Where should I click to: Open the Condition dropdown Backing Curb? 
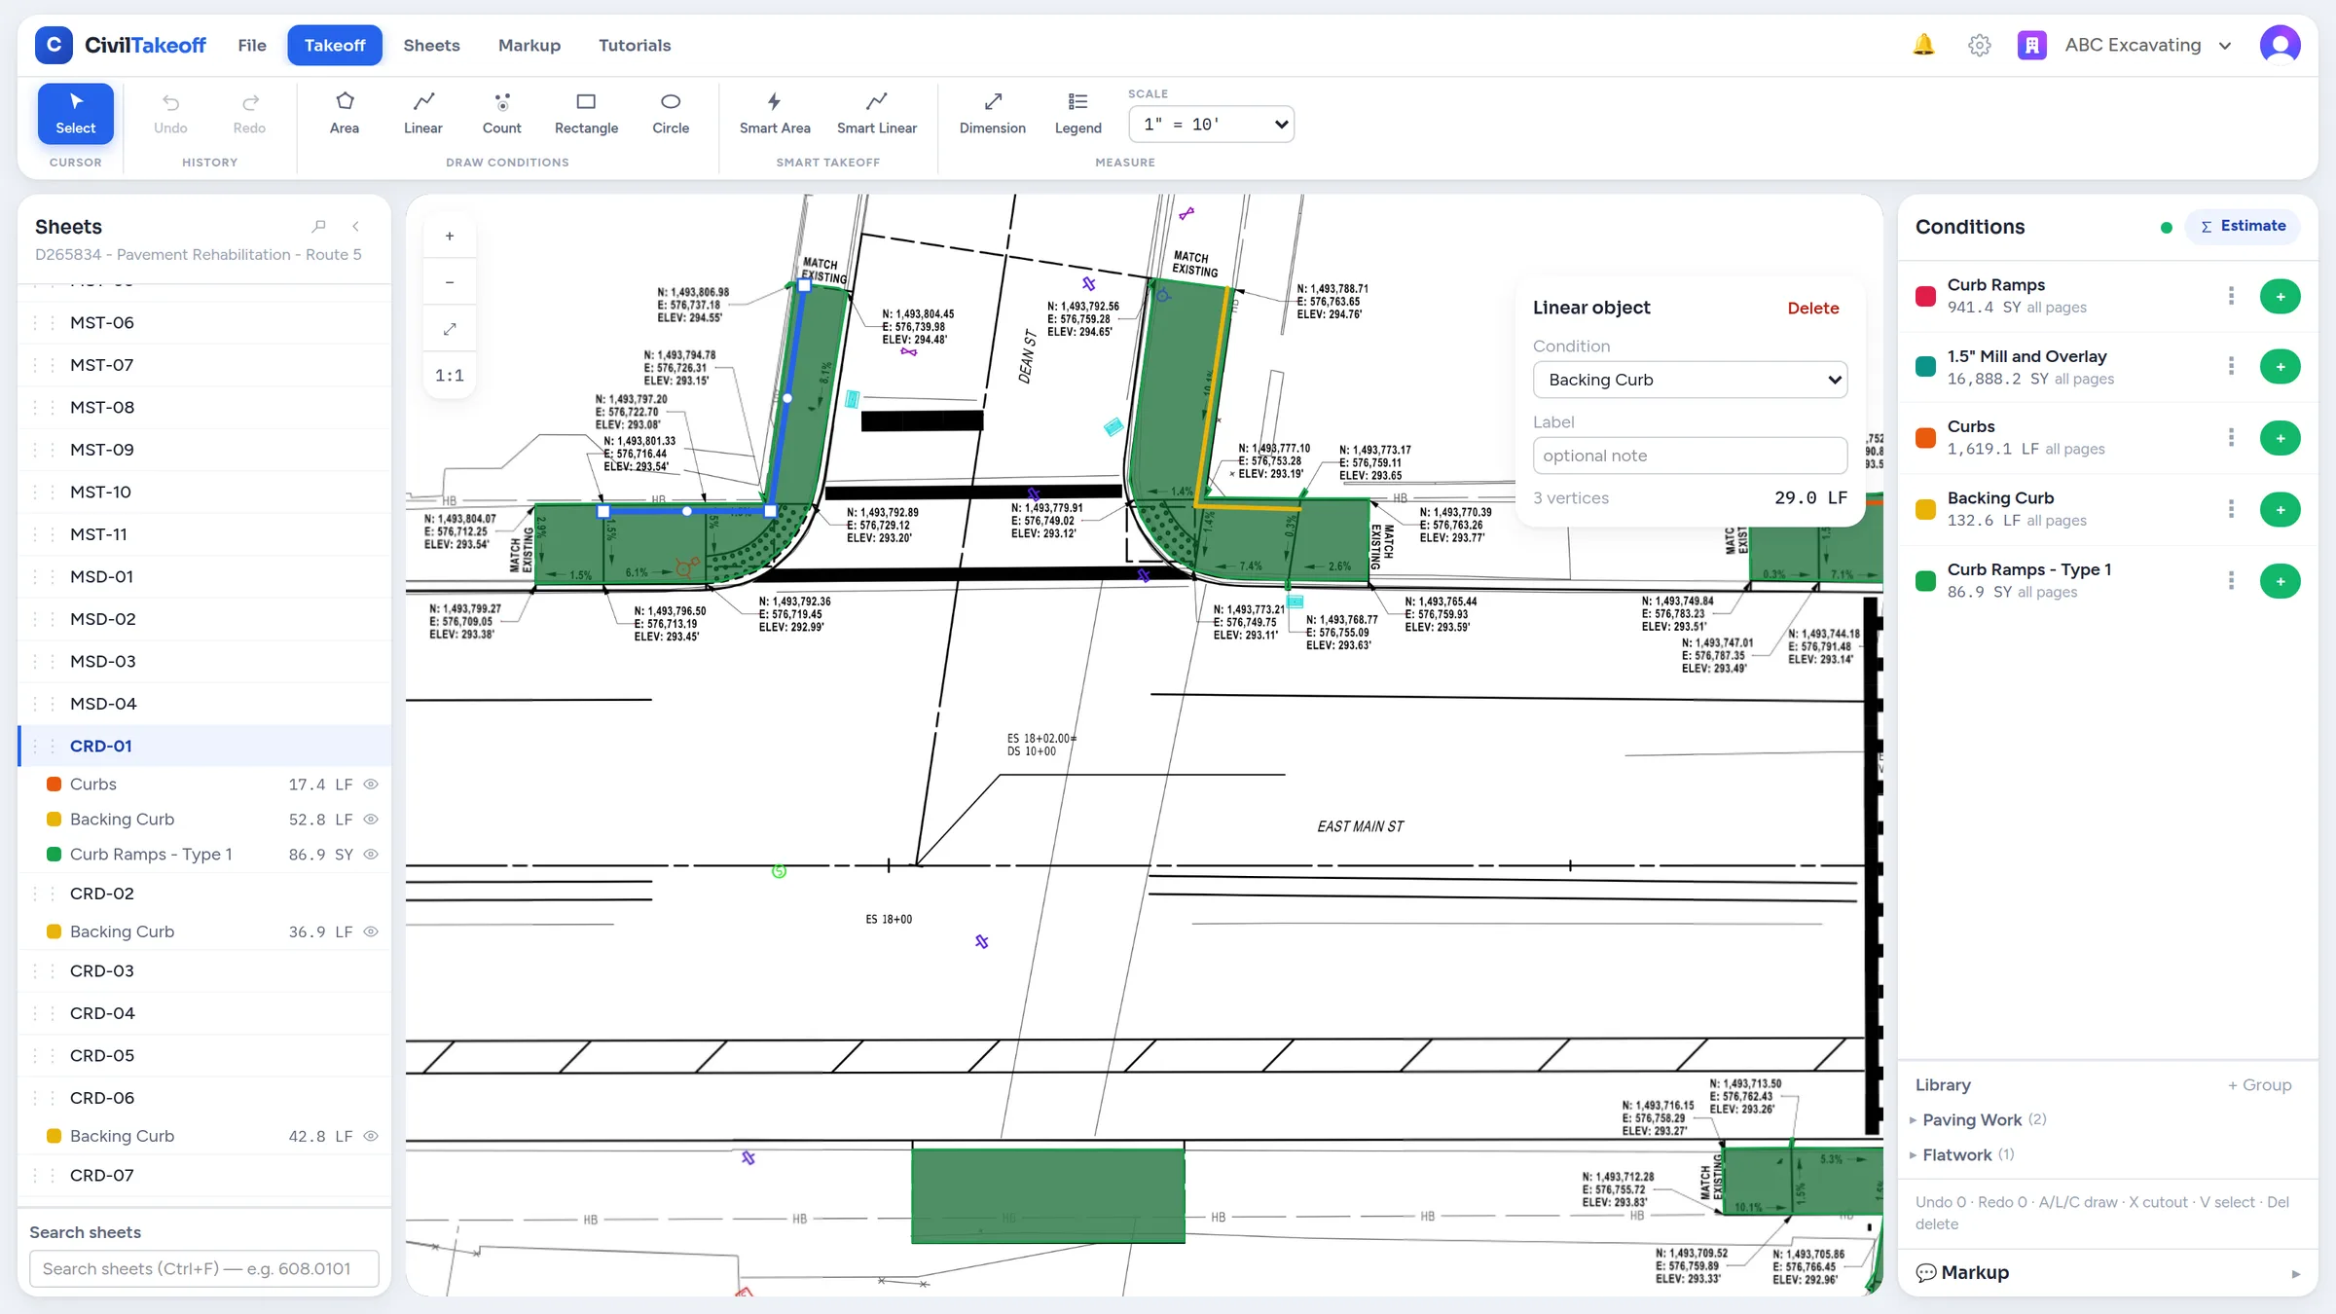coord(1690,380)
